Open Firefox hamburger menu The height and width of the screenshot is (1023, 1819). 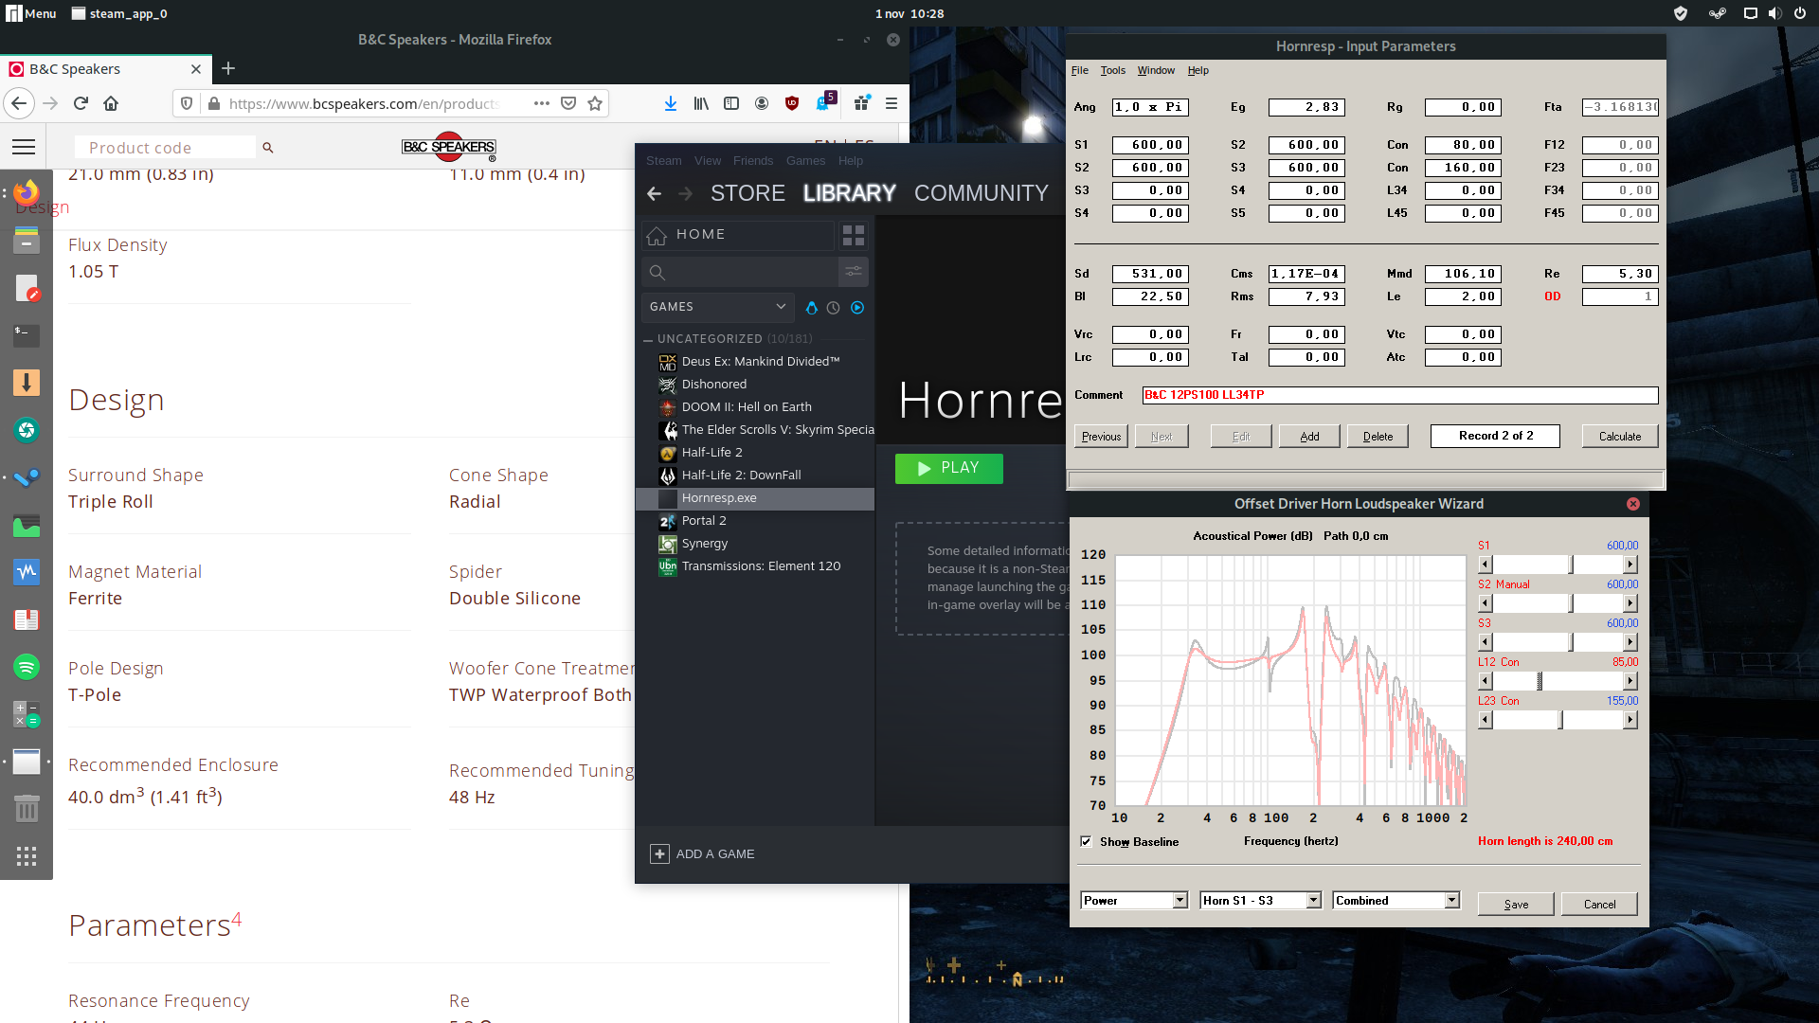tap(891, 103)
